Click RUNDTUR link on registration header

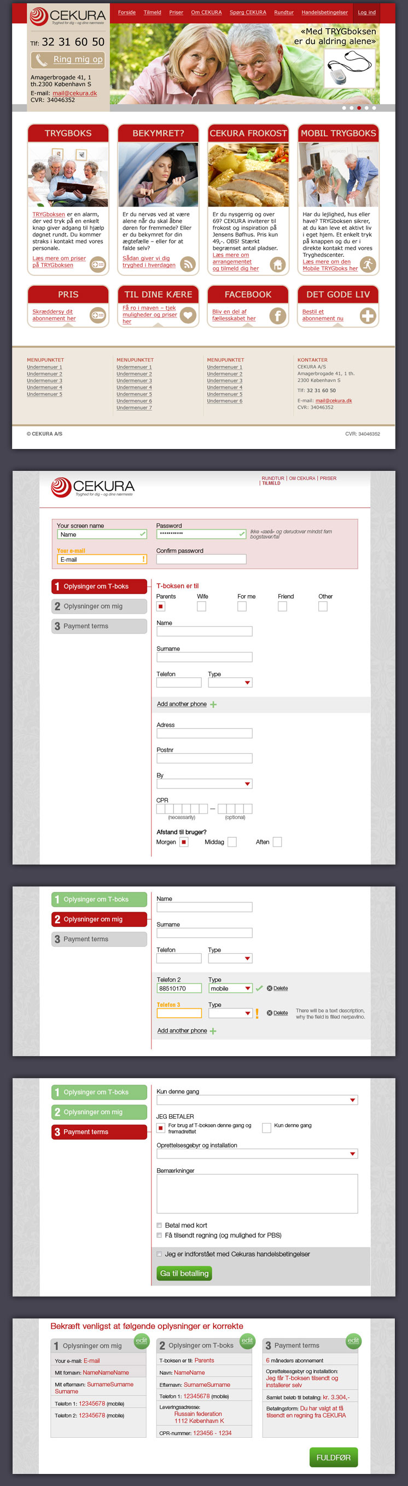[273, 478]
